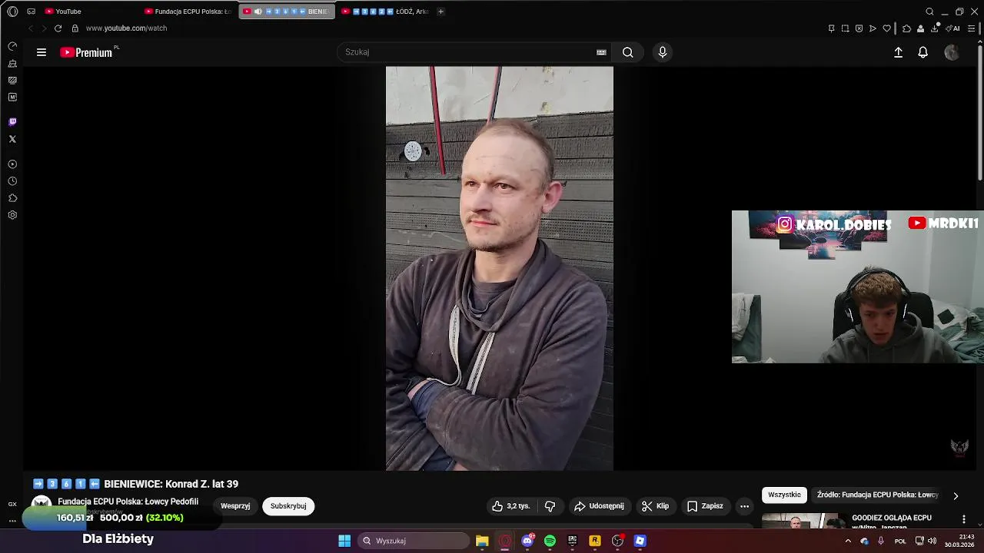This screenshot has height=553, width=984.
Task: Switch to the Fundacja ECPU Polska tab
Action: pyautogui.click(x=189, y=12)
